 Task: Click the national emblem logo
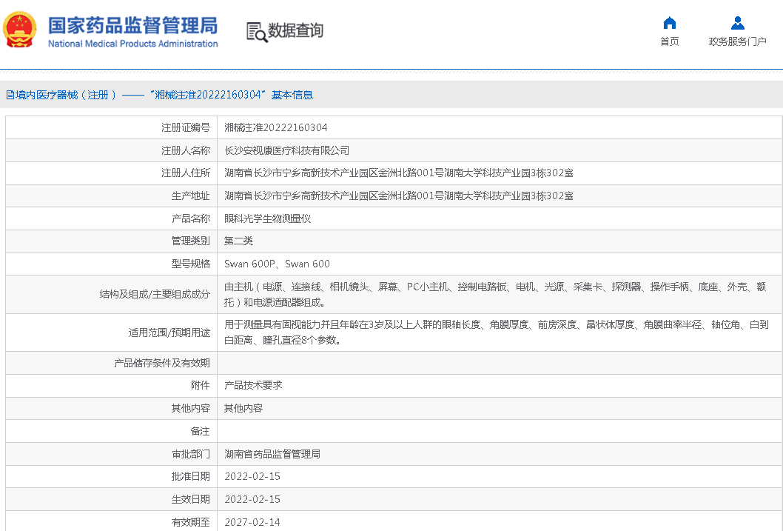click(x=20, y=30)
